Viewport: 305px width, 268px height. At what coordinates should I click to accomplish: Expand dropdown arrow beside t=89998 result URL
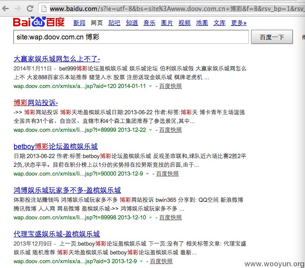150,217
